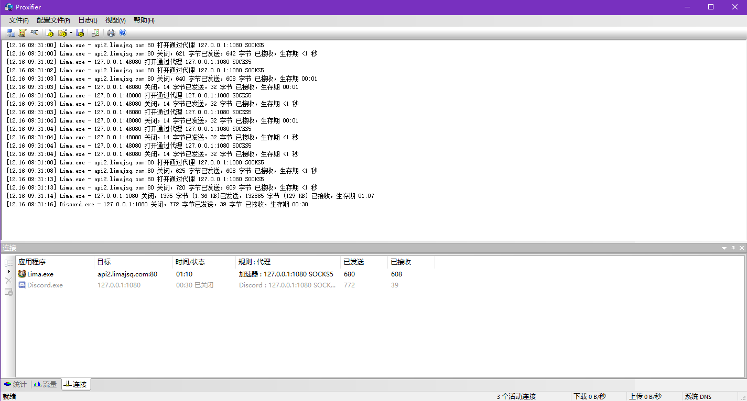Open the Proxy Servers toolbar icon
The image size is (747, 401).
(11, 32)
